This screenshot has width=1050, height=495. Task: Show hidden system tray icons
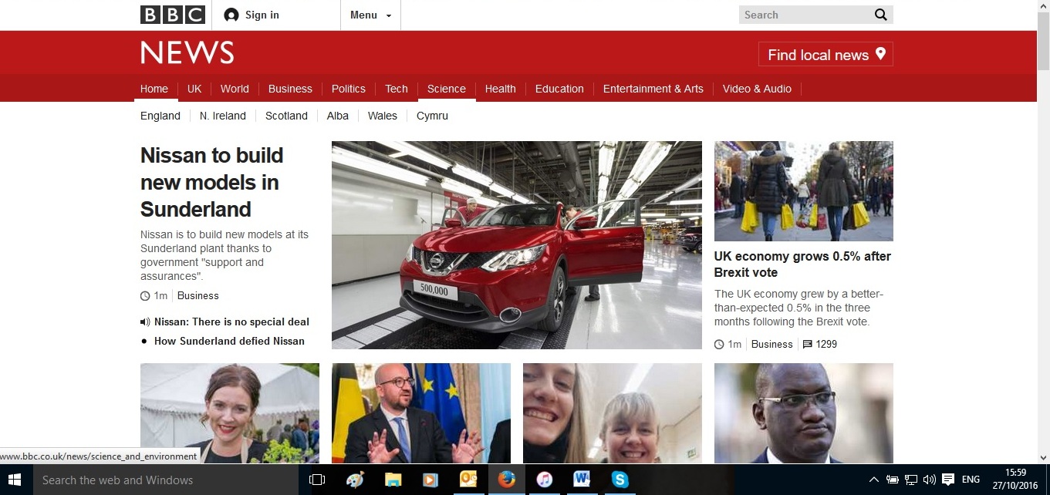click(873, 480)
